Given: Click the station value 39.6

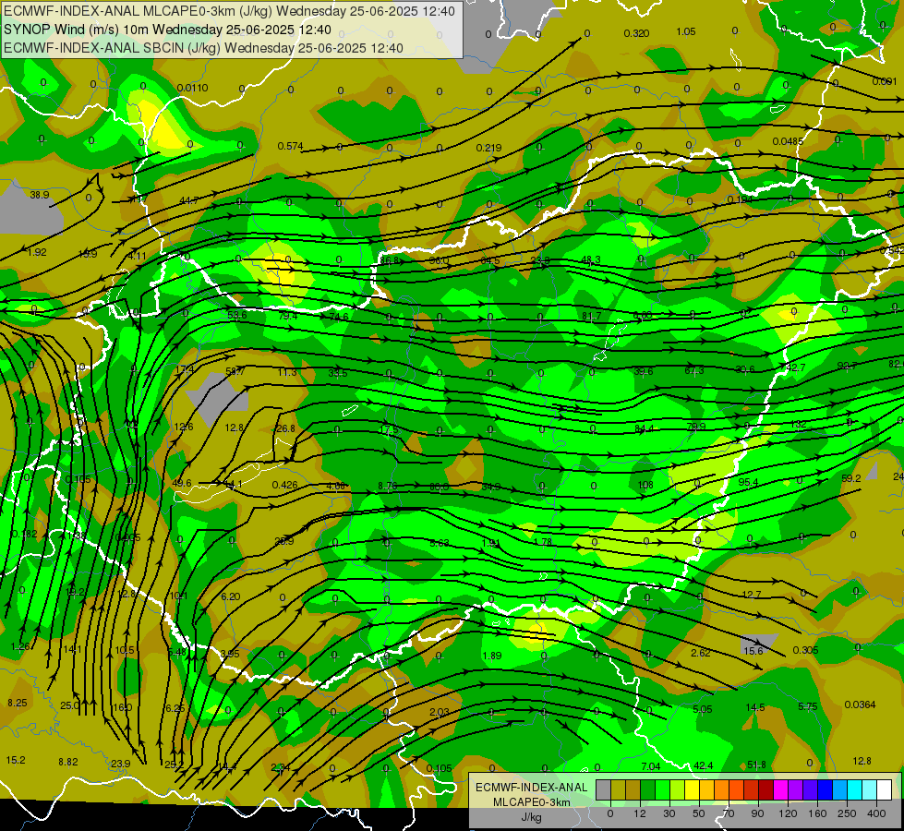Looking at the screenshot, I should pyautogui.click(x=644, y=371).
